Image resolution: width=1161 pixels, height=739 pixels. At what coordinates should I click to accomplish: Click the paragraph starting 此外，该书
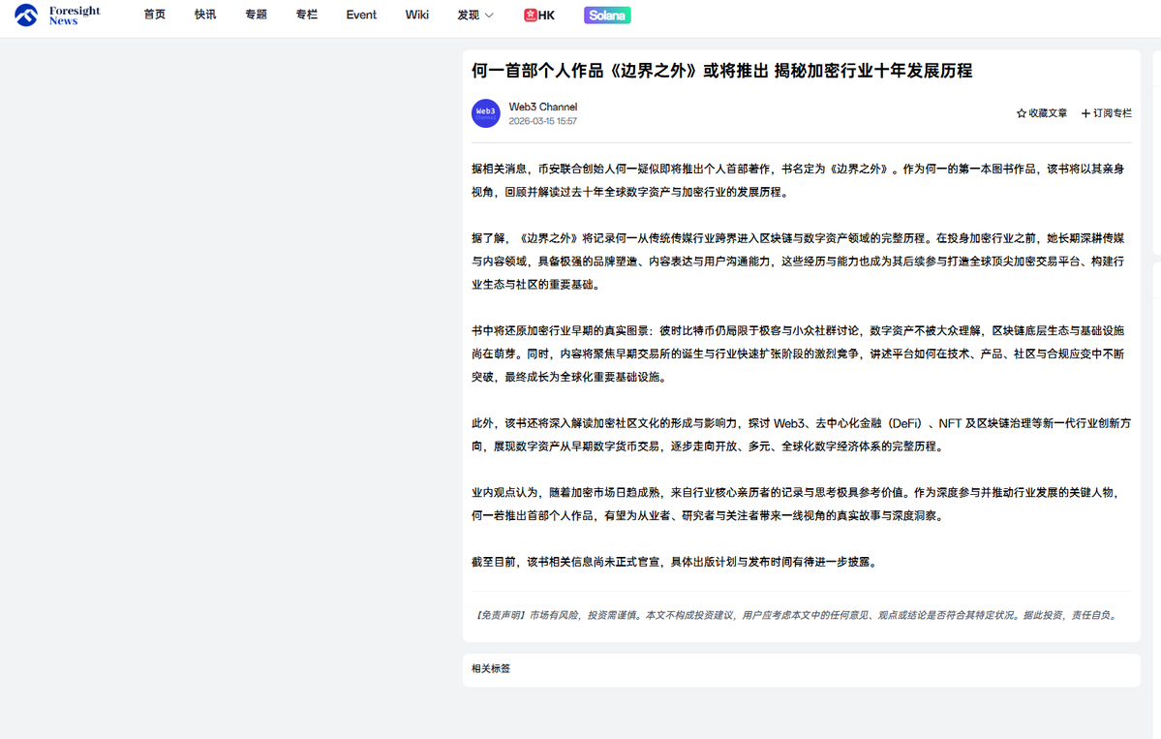pyautogui.click(x=801, y=435)
